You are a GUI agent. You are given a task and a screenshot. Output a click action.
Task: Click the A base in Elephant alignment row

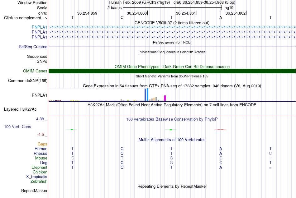click(x=221, y=167)
